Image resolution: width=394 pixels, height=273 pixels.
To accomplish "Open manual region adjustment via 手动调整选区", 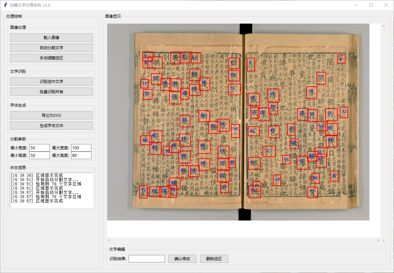I will 51,58.
